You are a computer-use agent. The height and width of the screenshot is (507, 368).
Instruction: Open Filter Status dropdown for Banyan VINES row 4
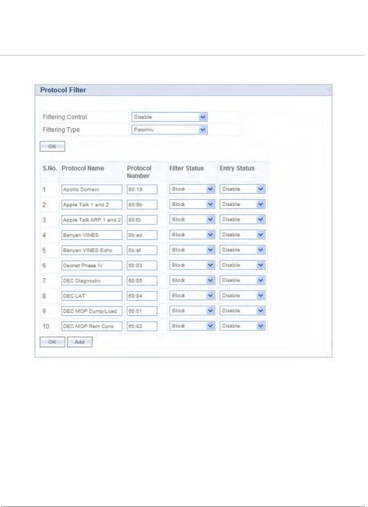pyautogui.click(x=192, y=235)
